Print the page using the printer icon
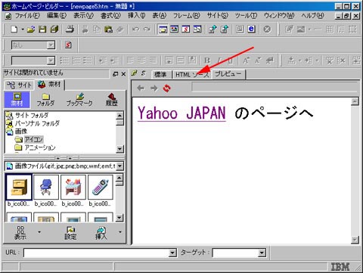 [x=70, y=29]
